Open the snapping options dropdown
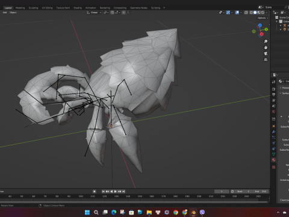 click(x=117, y=13)
